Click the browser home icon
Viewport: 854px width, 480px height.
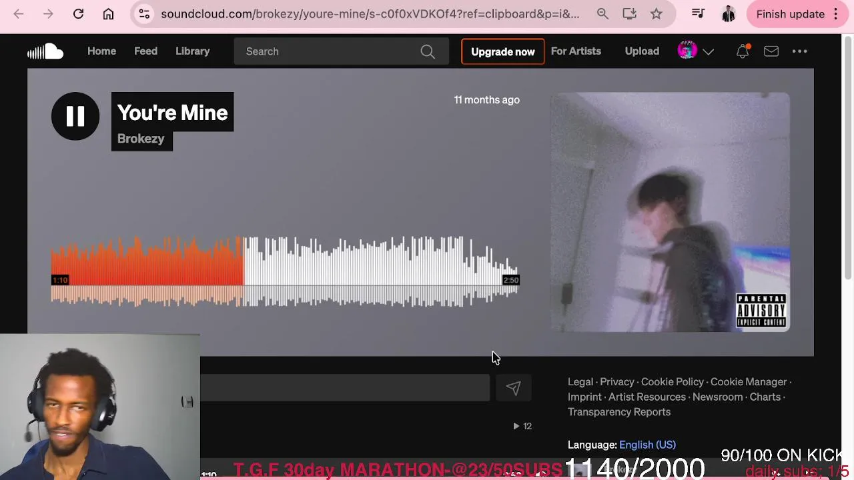[x=108, y=14]
